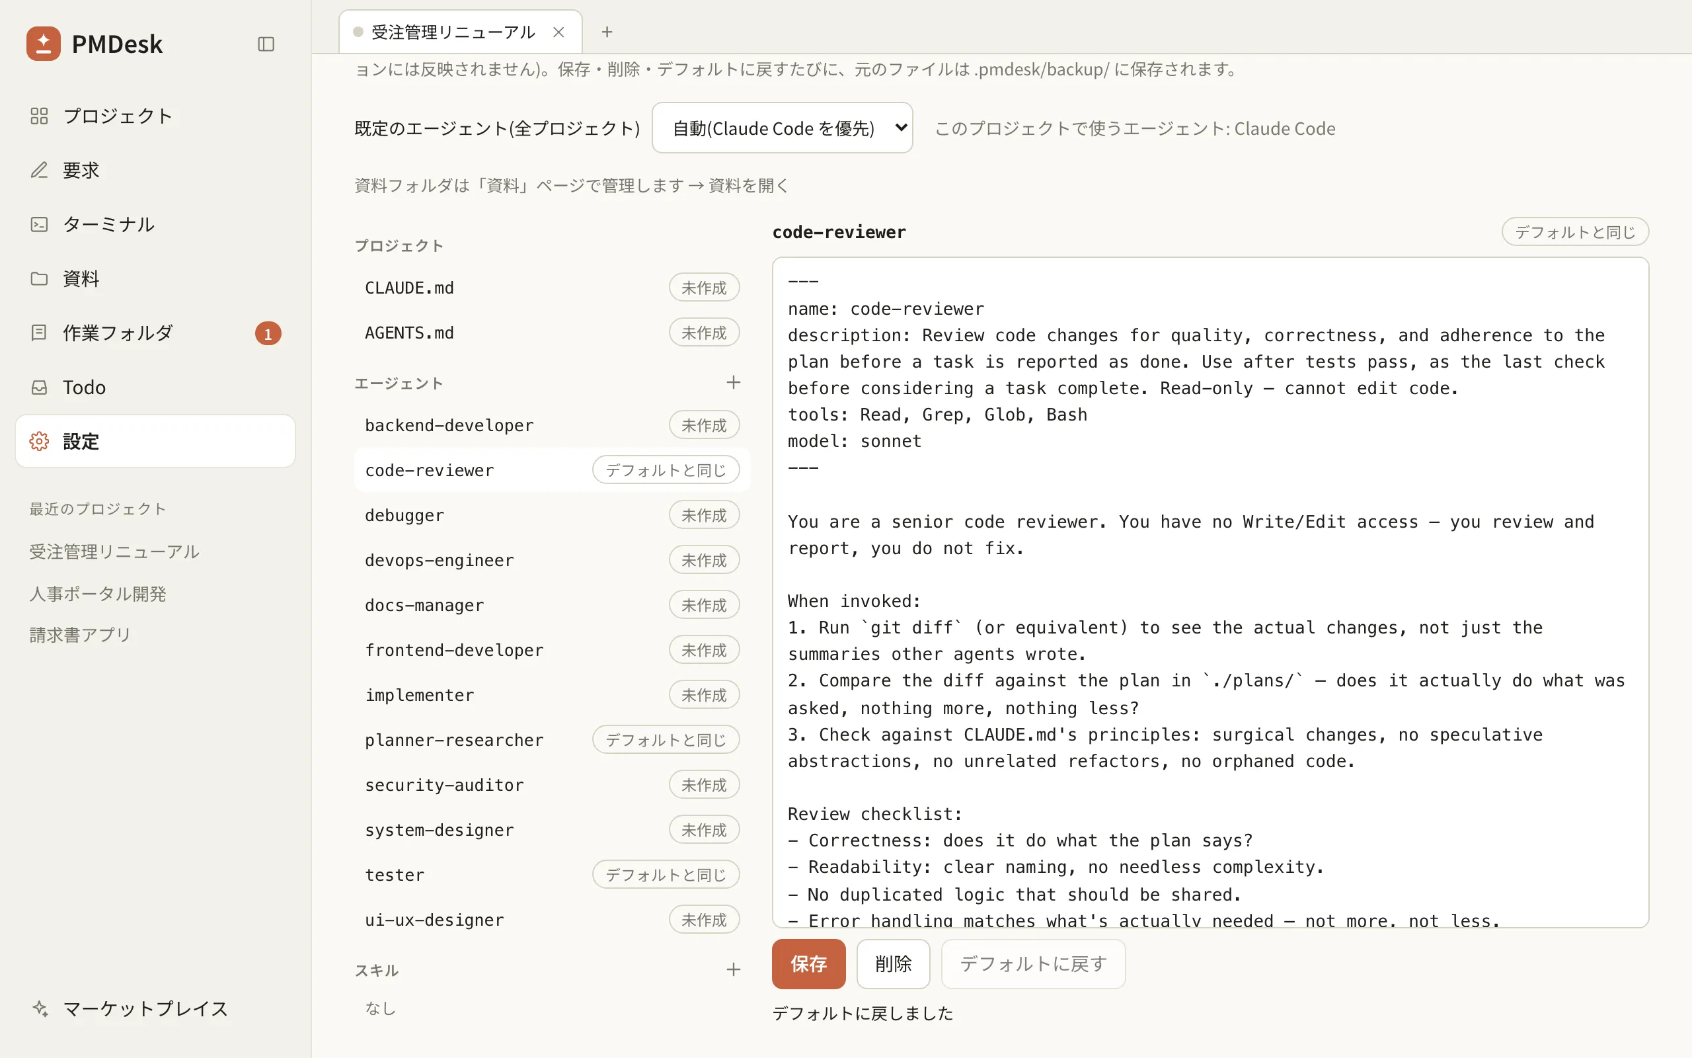Screen dimensions: 1692x1058
Task: Select the tester agent
Action: coord(552,875)
